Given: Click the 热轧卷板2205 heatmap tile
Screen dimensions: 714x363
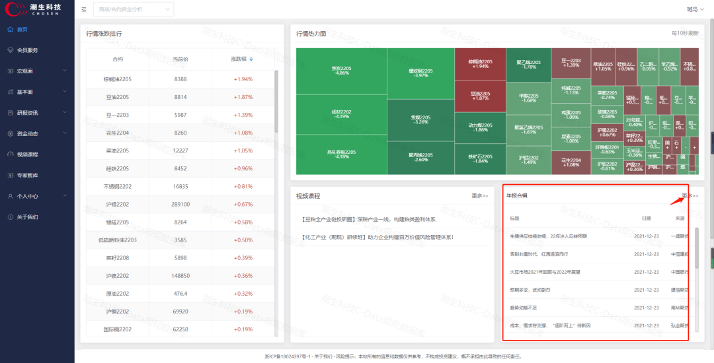Looking at the screenshot, I should click(342, 154).
